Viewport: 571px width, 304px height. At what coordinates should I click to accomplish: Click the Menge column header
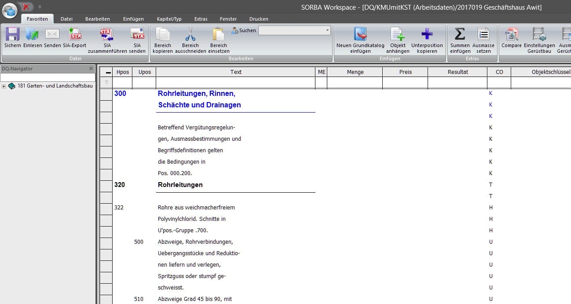click(x=355, y=72)
